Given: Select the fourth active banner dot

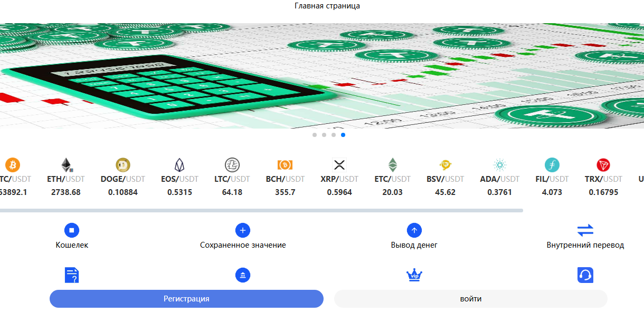Looking at the screenshot, I should coord(343,135).
